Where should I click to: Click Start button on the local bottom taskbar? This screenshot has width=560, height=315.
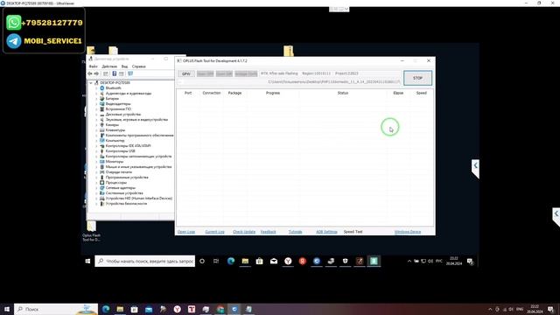point(7,309)
